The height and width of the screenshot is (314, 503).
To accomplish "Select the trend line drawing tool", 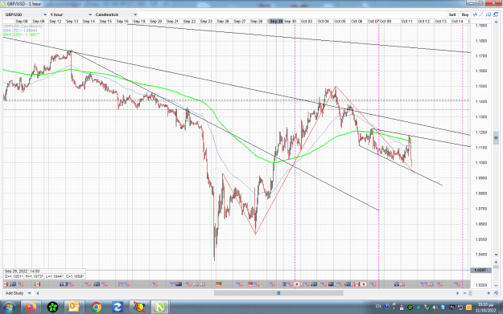I will 481,14.
